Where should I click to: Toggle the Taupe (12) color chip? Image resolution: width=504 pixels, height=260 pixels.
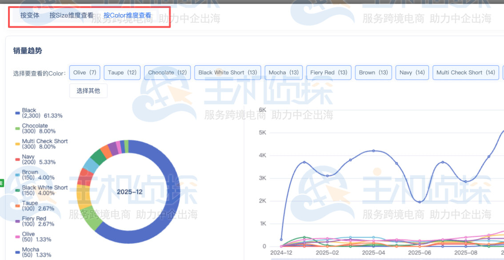click(x=122, y=72)
